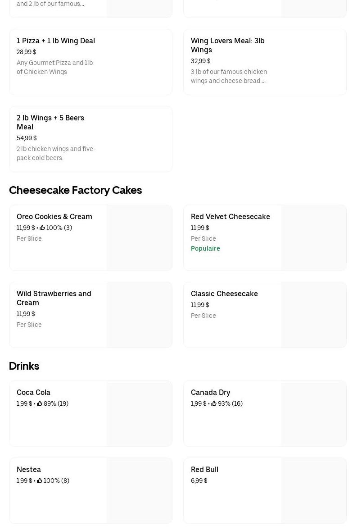Image resolution: width=362 pixels, height=527 pixels.
Task: Open the Wing Lovers Meal: 3lb Wings title
Action: pos(227,45)
